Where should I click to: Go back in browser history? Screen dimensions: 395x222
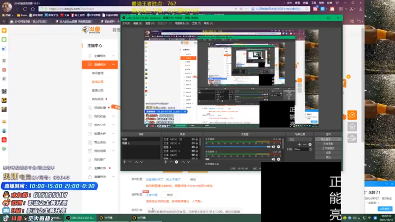click(18, 9)
